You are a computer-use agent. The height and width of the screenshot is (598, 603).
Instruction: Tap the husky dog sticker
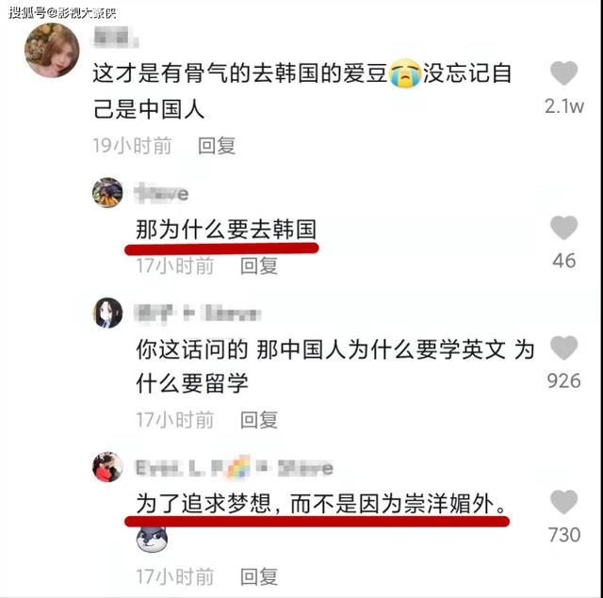152,540
